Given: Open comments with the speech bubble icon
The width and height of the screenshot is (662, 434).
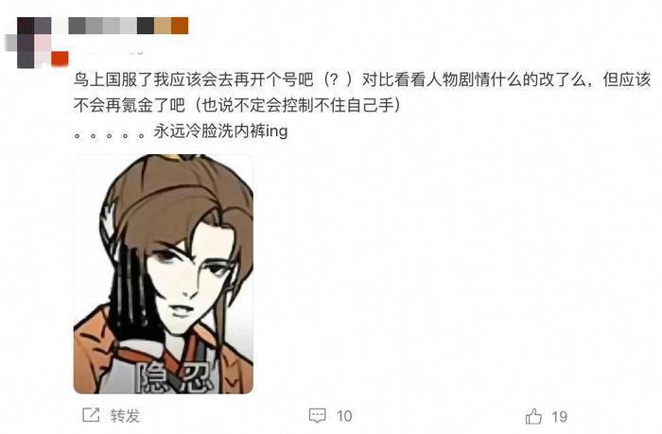Looking at the screenshot, I should tap(318, 415).
